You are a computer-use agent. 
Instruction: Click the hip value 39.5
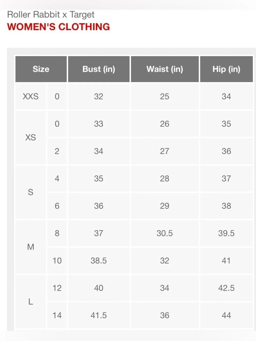click(x=226, y=233)
